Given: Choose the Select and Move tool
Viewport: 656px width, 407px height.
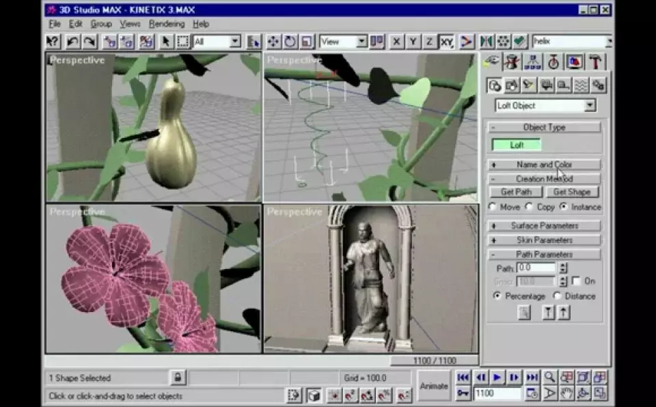Looking at the screenshot, I should click(273, 42).
